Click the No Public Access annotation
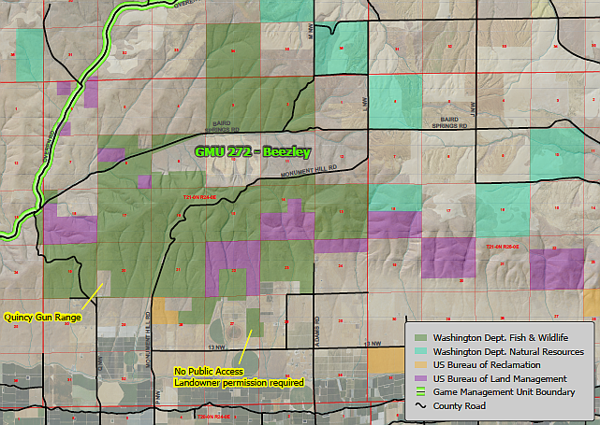The image size is (600, 425). (210, 371)
